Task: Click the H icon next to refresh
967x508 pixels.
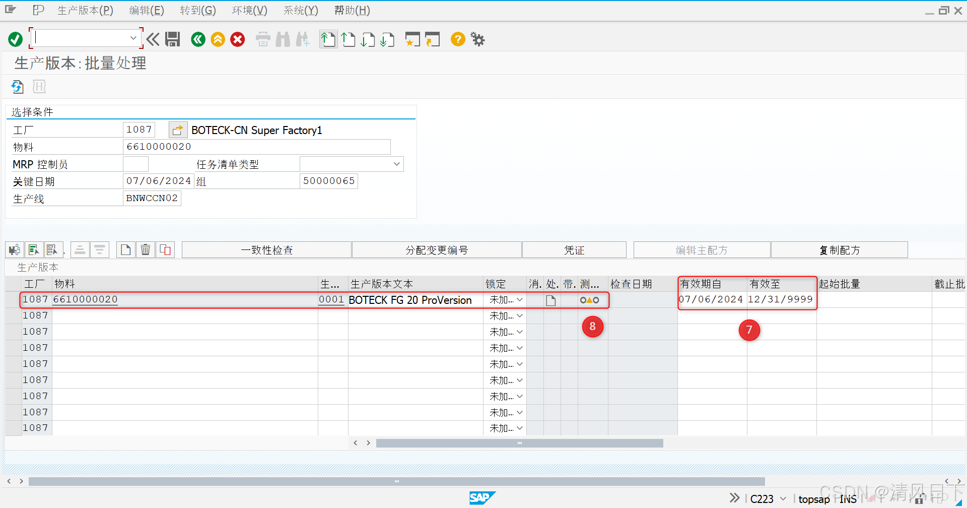Action: [x=39, y=87]
